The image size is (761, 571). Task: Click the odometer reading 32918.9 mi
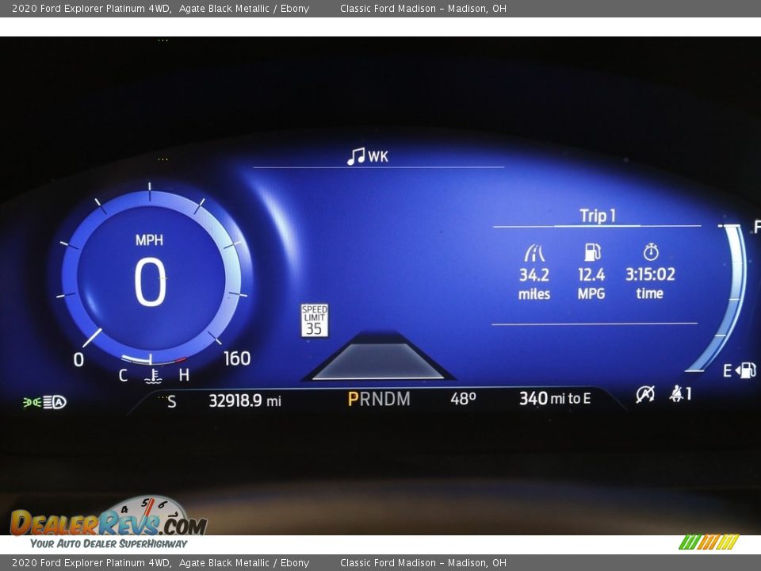(x=244, y=400)
